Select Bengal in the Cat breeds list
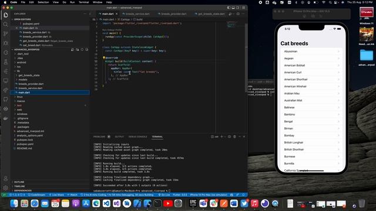Image resolution: width=376 pixels, height=211 pixels. (312, 121)
